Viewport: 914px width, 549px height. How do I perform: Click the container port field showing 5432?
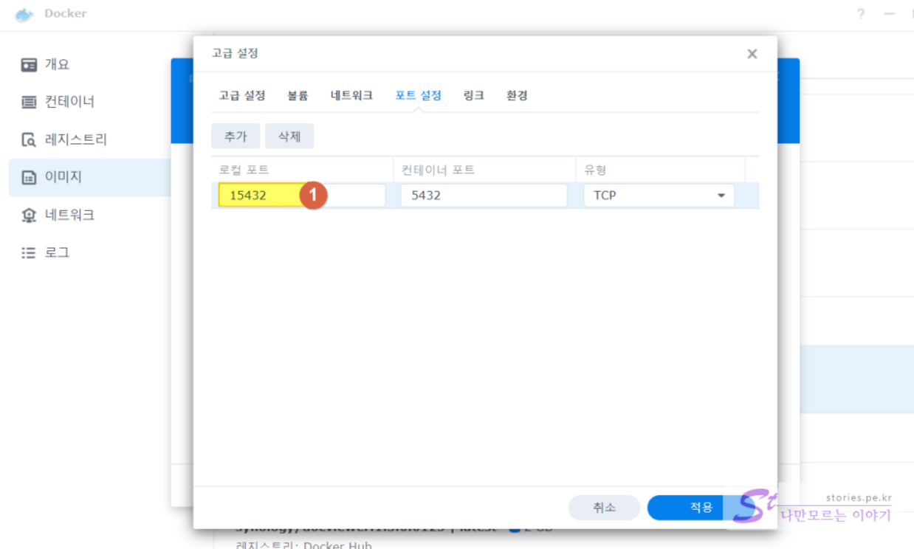(483, 196)
